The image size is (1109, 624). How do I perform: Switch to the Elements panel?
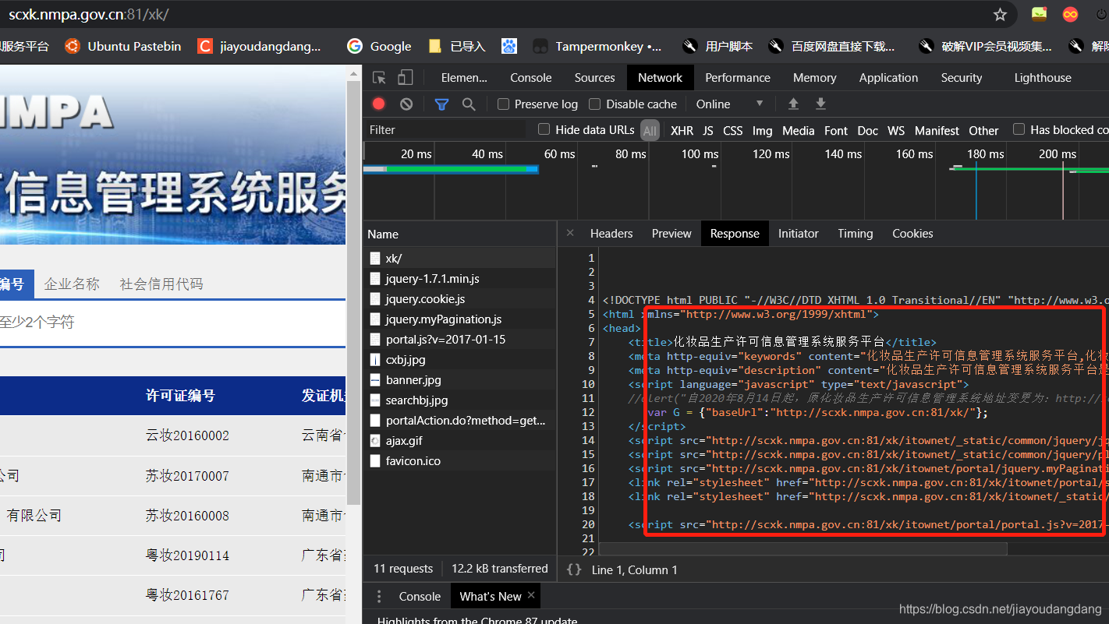click(464, 78)
